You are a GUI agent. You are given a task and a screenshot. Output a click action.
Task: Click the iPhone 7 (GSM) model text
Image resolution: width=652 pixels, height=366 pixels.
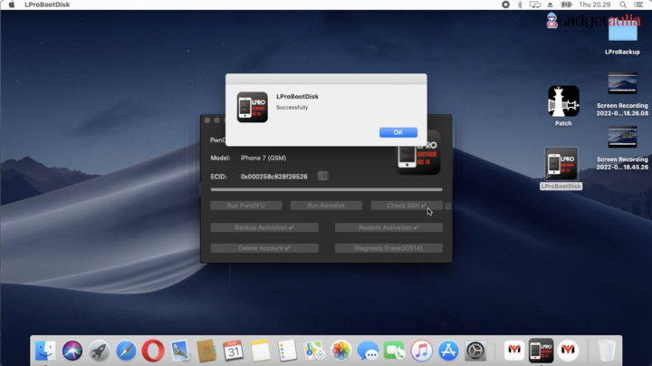[x=264, y=158]
